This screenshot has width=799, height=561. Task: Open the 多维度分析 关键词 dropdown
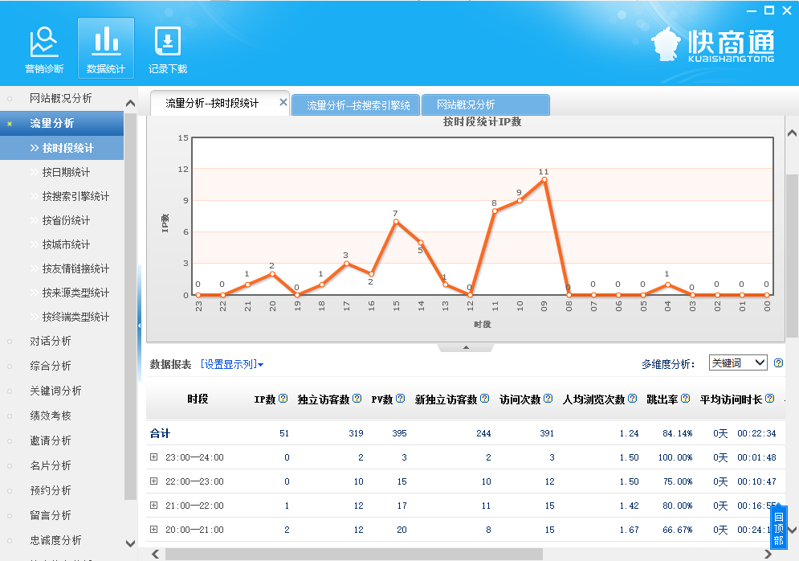point(738,363)
